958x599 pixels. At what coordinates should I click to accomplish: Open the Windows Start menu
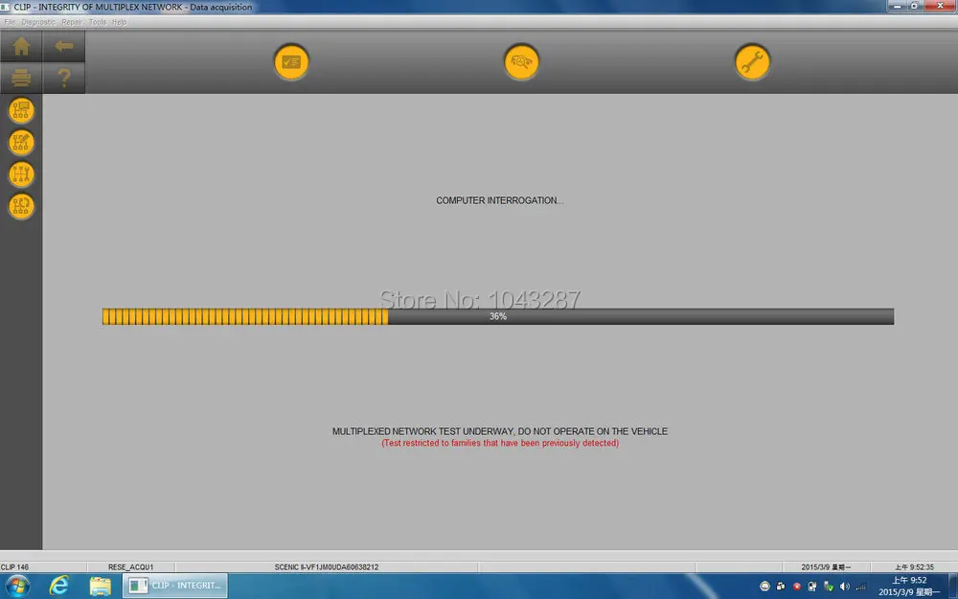click(x=17, y=587)
